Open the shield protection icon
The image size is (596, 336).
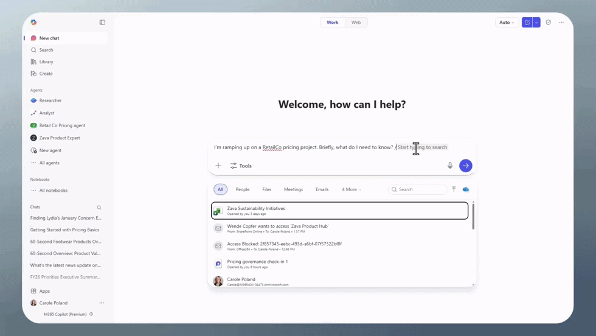click(x=549, y=23)
